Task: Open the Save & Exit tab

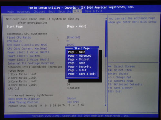Action: click(94, 11)
